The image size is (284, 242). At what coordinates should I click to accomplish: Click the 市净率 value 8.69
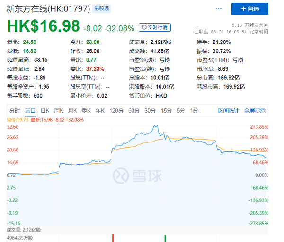pos(223,69)
